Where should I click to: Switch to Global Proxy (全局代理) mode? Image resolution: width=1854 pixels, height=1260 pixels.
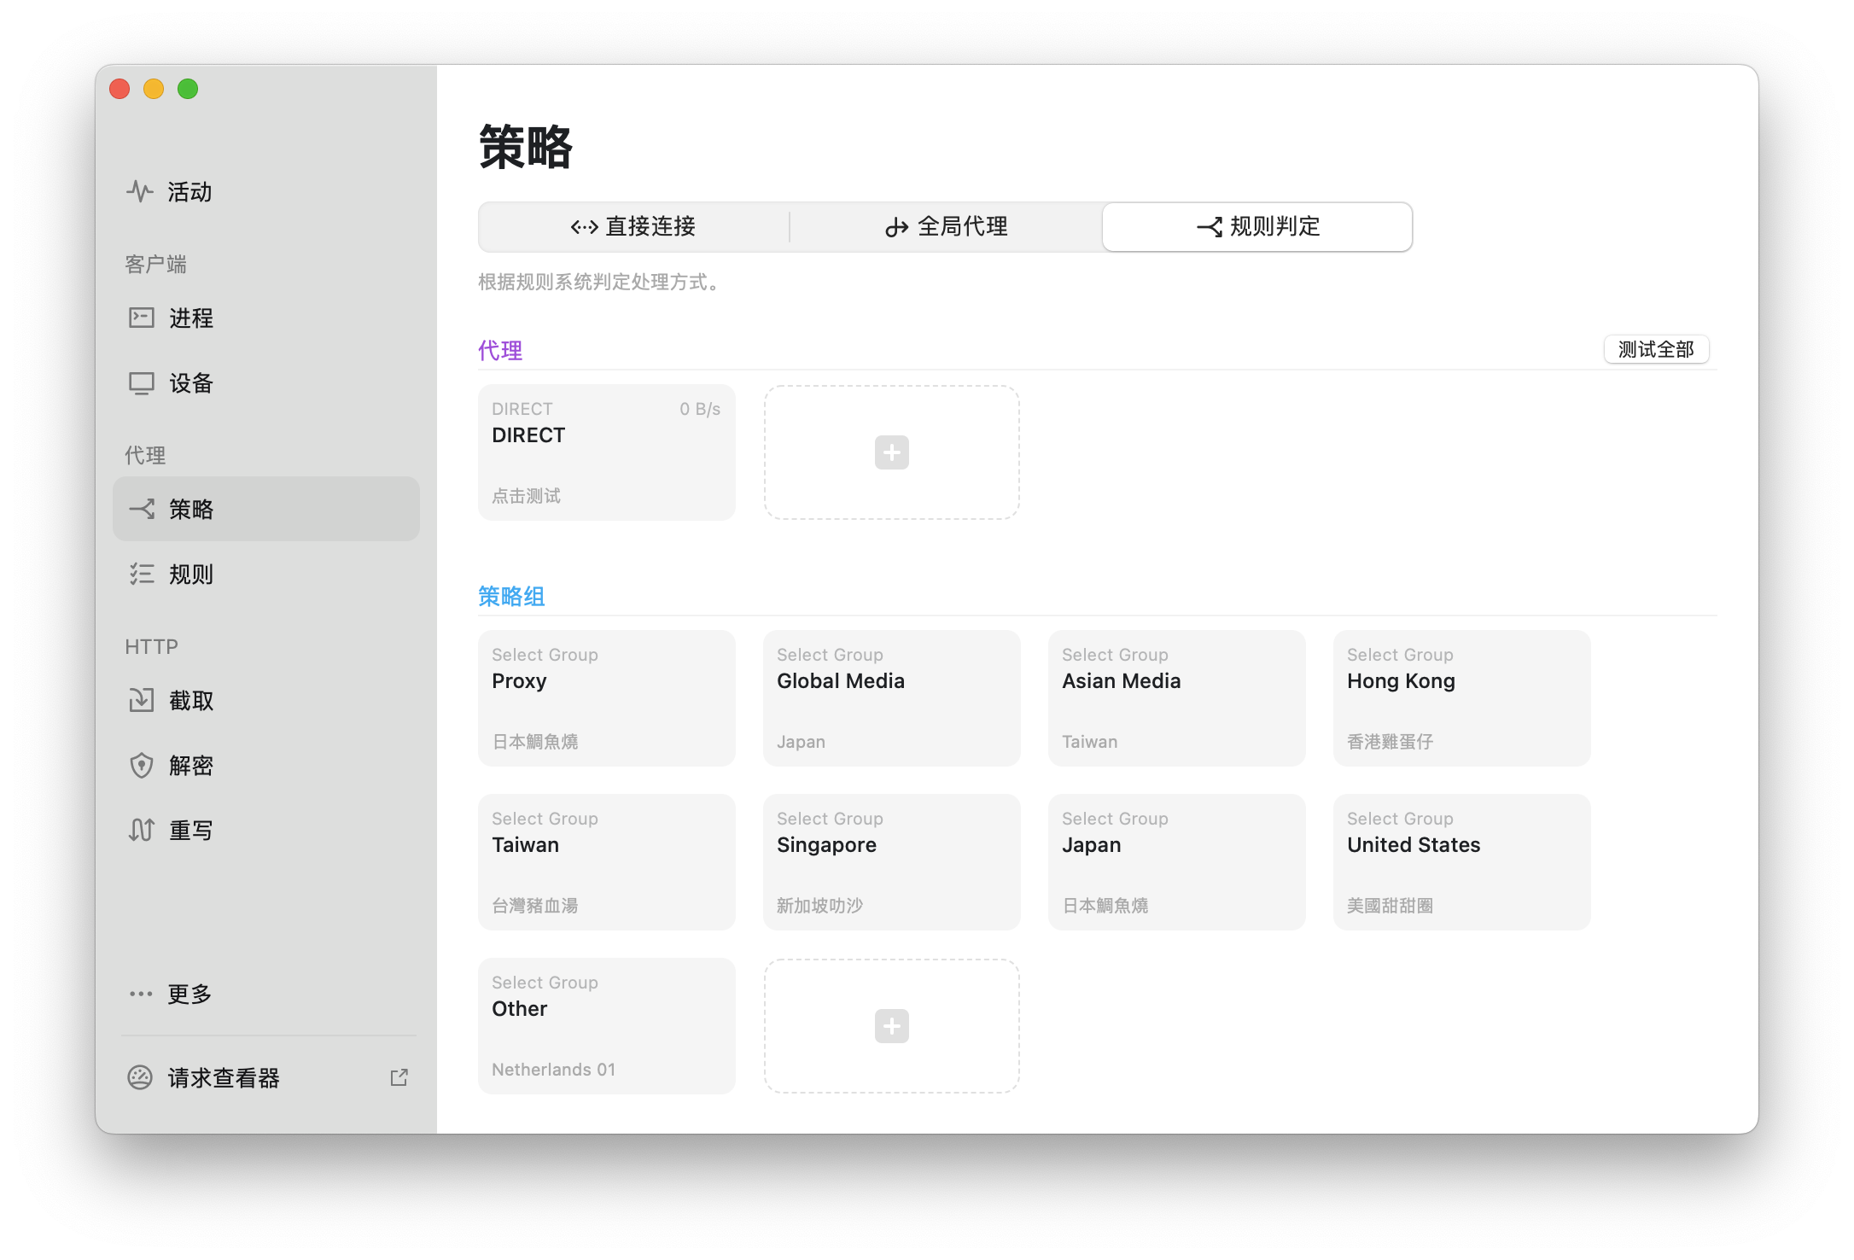[946, 226]
